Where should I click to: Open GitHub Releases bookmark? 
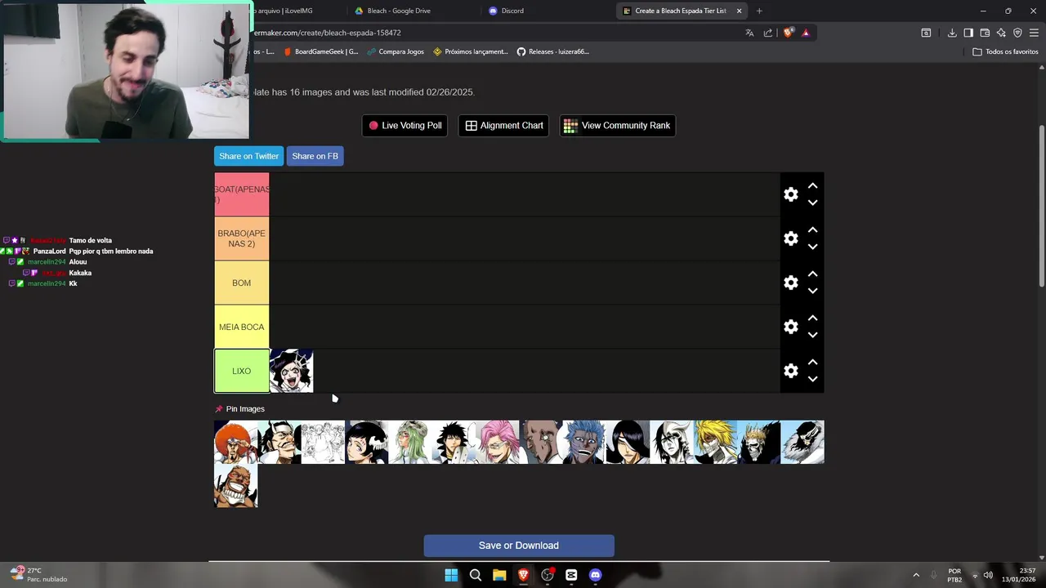click(552, 51)
